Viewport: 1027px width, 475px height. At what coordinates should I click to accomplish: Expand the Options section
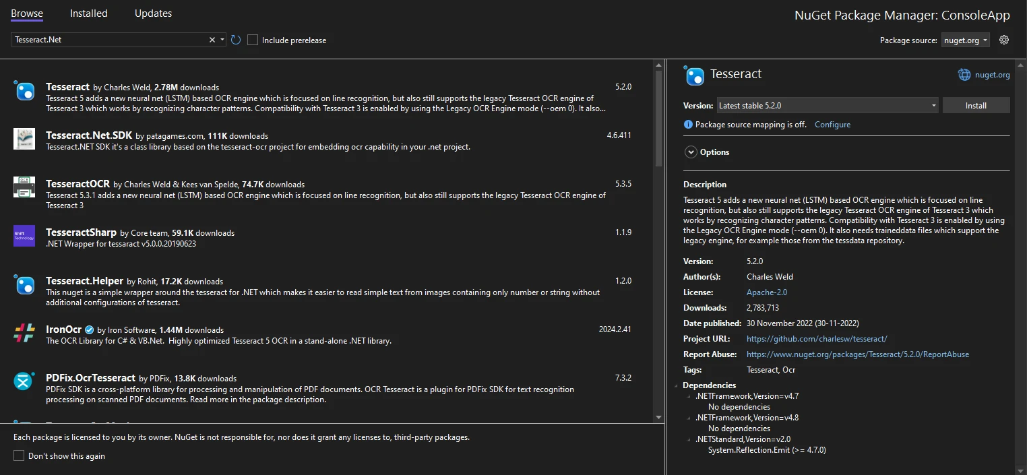(691, 152)
